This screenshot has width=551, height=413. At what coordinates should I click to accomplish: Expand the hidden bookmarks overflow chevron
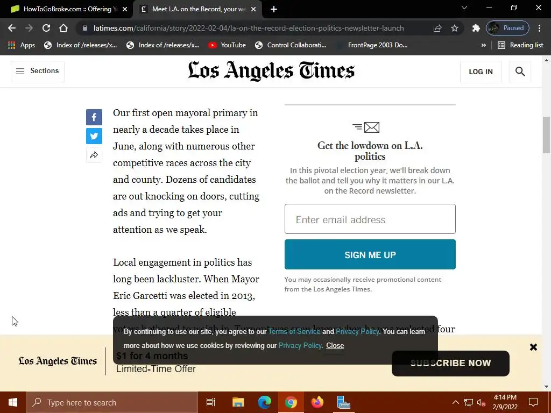pos(484,45)
